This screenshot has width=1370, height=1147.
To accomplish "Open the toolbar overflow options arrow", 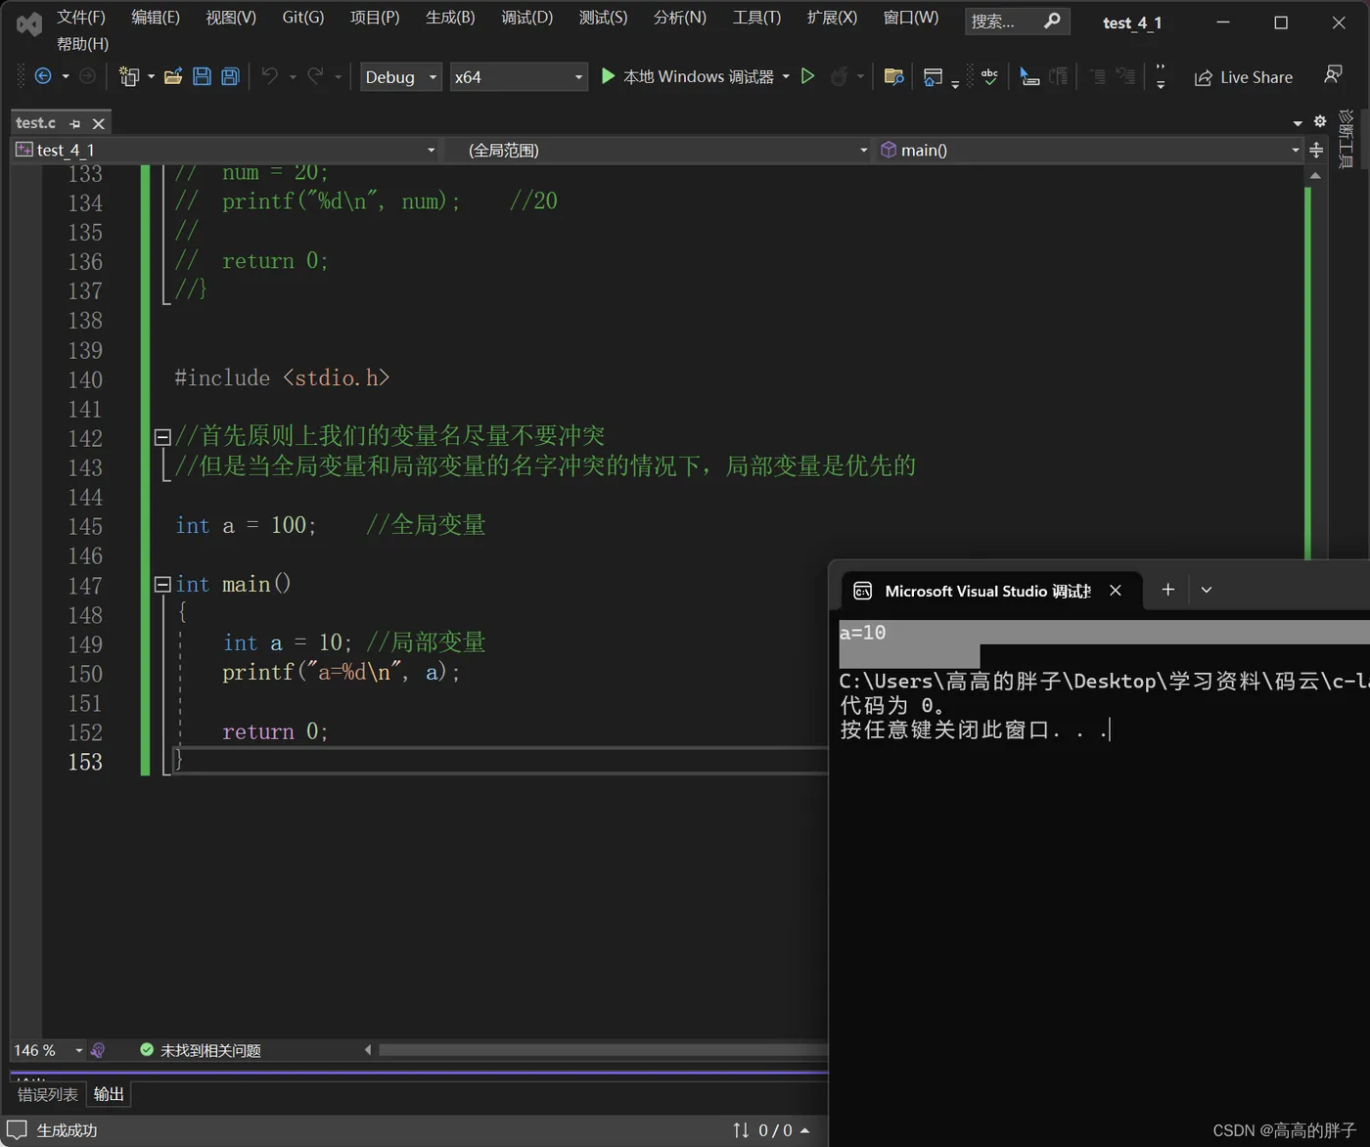I will (x=1161, y=76).
